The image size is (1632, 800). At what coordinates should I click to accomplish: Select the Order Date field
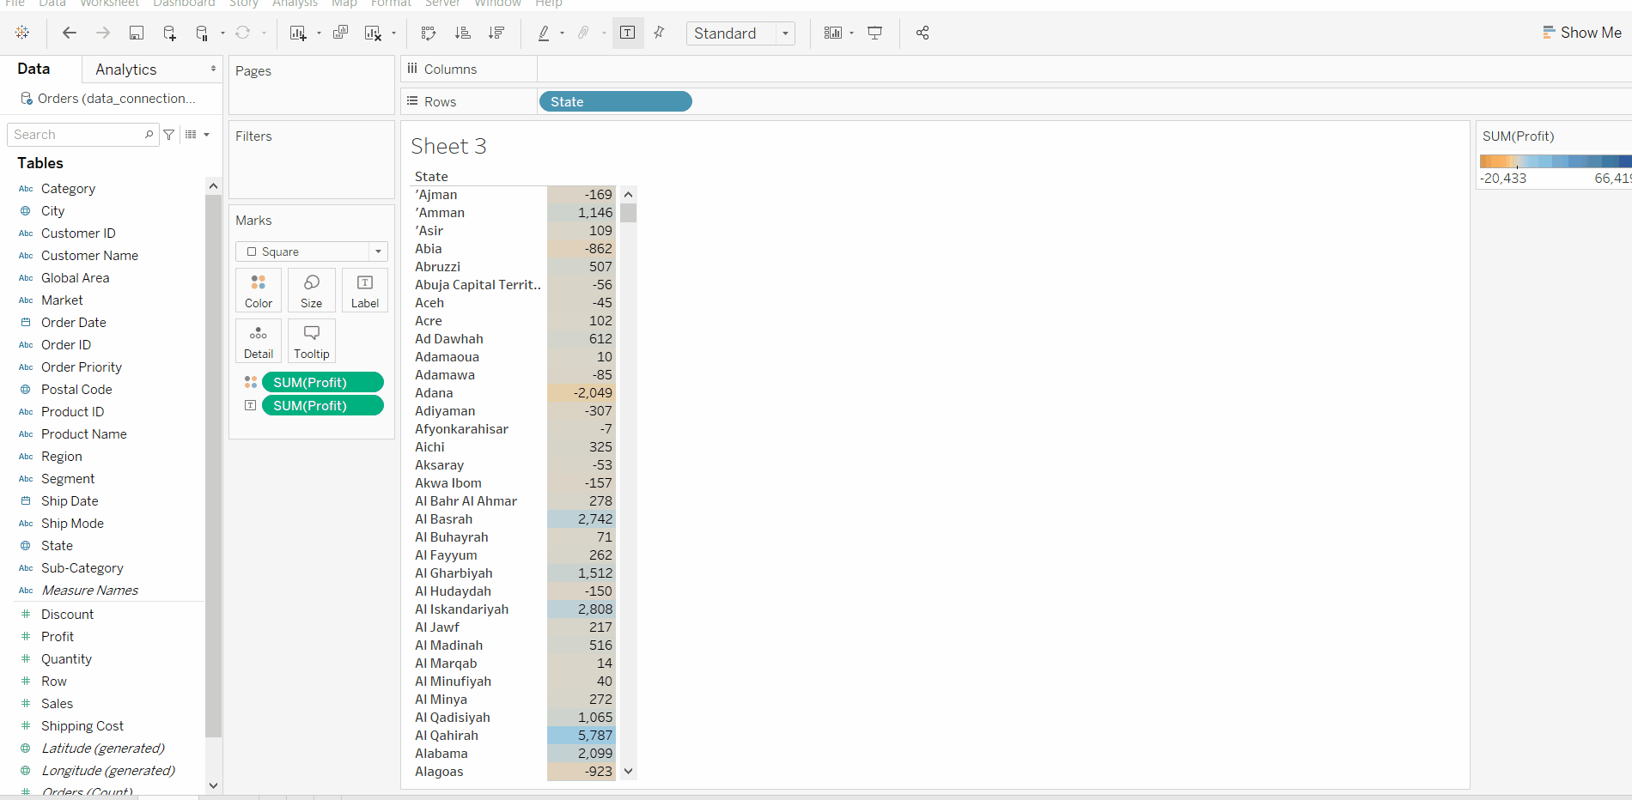(x=74, y=323)
